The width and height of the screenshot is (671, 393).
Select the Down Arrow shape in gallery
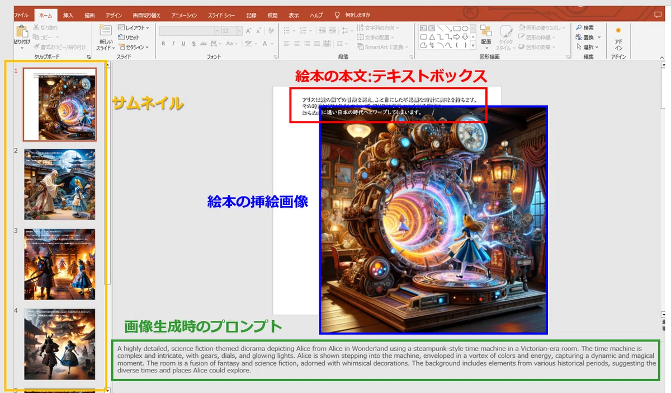pos(465,37)
